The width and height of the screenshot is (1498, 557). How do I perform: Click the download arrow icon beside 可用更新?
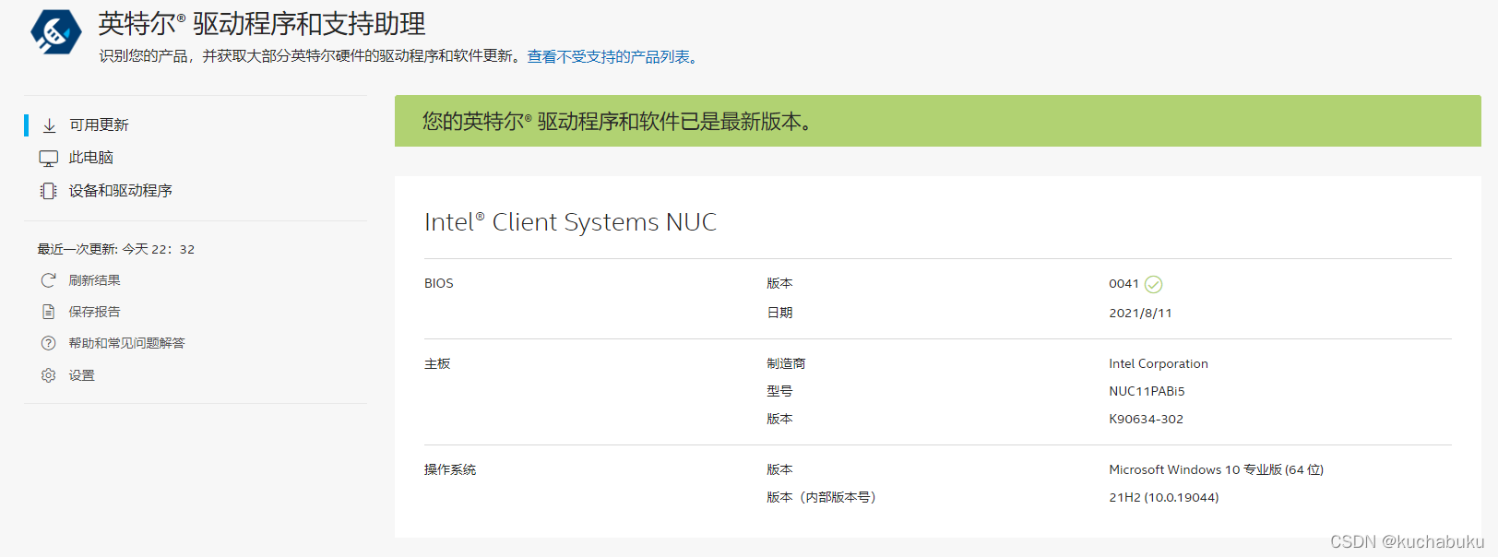tap(50, 125)
